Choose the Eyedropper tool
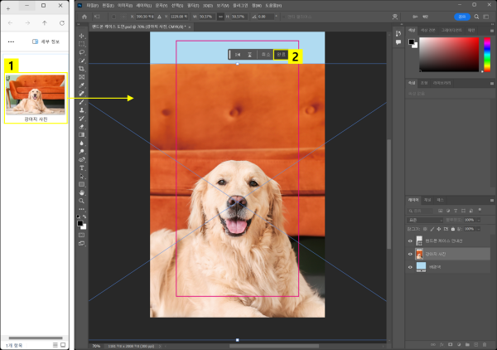The image size is (497, 350). click(81, 85)
